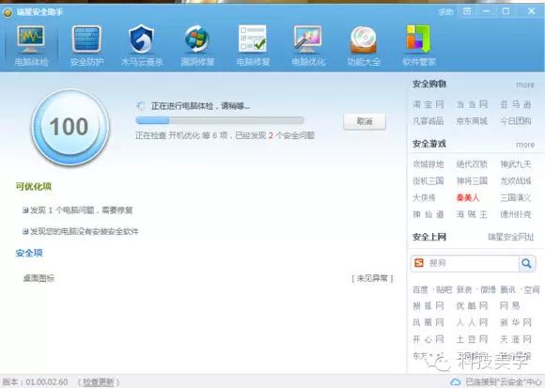Open the 神将三国 game link
Image resolution: width=545 pixels, height=388 pixels.
tap(472, 180)
